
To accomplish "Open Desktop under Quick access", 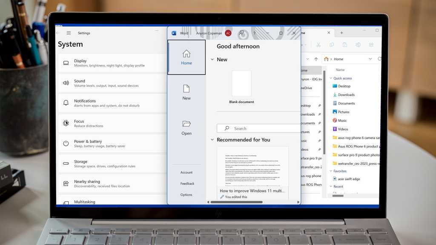I will click(x=341, y=86).
